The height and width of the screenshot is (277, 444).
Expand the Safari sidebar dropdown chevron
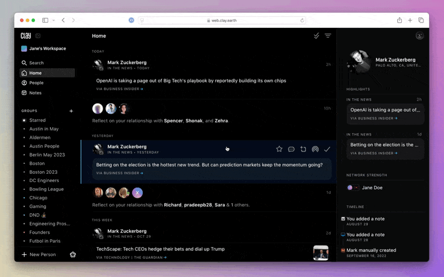[53, 20]
